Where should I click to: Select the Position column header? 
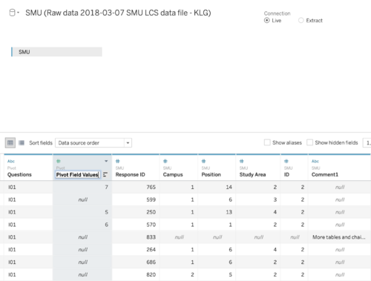(x=217, y=168)
